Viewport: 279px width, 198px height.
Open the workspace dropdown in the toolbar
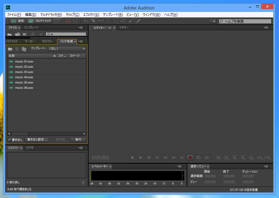[213, 21]
